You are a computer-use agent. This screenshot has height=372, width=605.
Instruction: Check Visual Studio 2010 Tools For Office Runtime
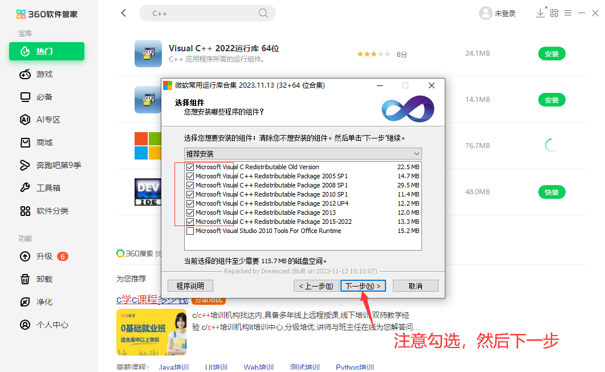(x=190, y=231)
